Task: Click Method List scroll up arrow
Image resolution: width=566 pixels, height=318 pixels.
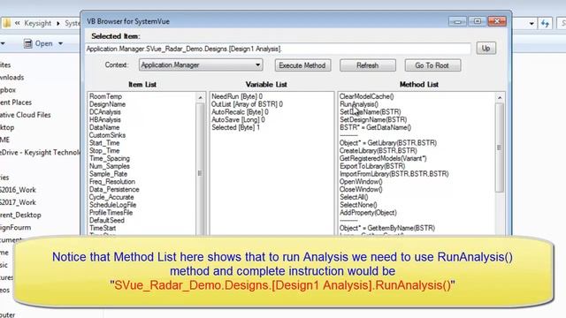Action: click(500, 98)
